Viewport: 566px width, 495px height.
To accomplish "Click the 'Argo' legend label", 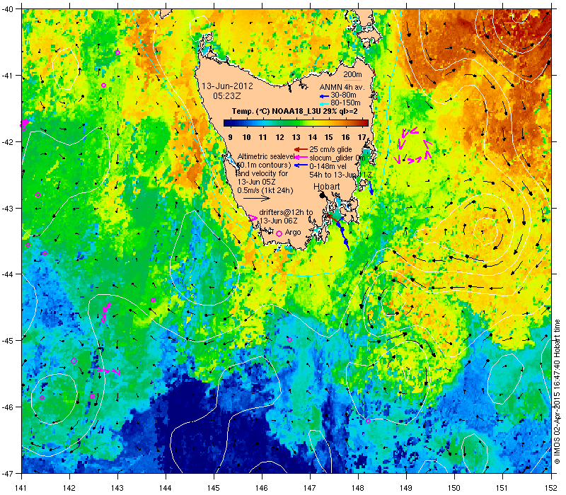I will [293, 233].
